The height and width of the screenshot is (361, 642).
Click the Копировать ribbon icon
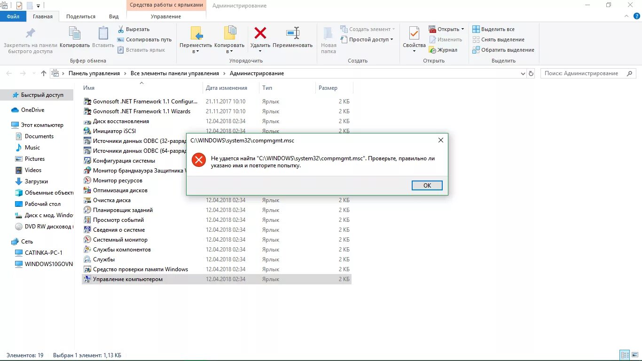click(75, 33)
